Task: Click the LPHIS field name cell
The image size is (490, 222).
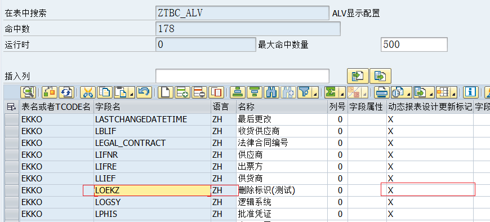Action: pyautogui.click(x=153, y=214)
